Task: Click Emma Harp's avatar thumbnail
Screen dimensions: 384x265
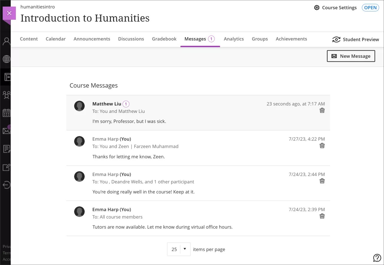Action: pos(79,141)
